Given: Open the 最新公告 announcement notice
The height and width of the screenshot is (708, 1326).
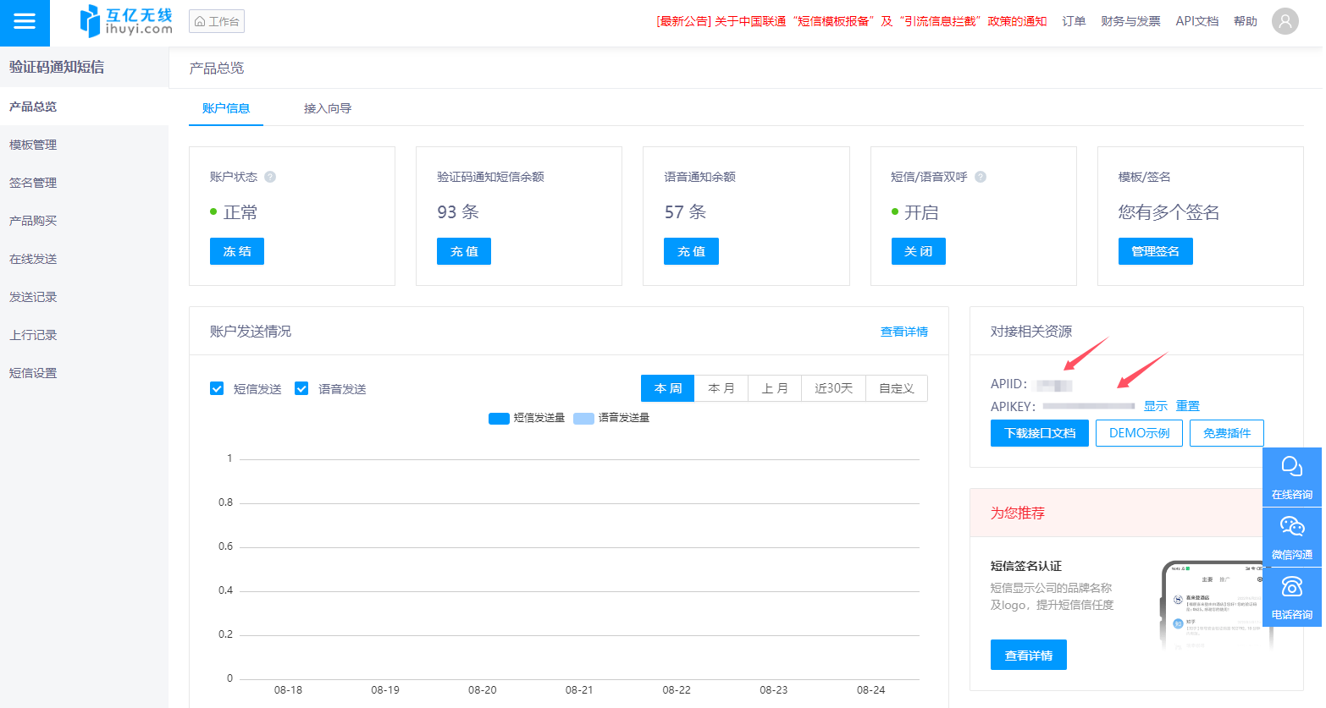Looking at the screenshot, I should click(x=851, y=21).
